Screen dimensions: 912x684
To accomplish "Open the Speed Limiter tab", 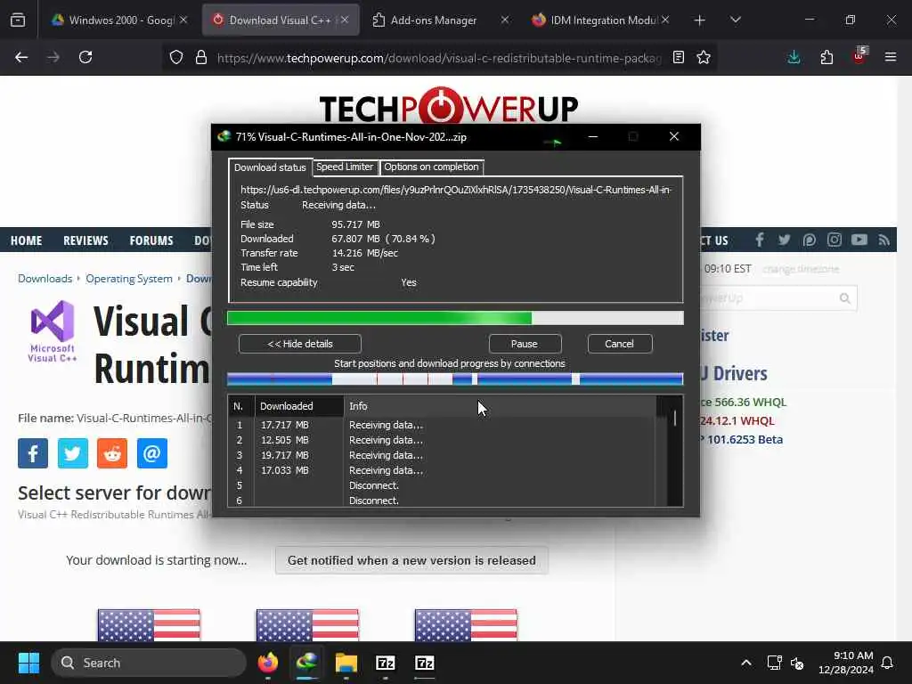I will click(x=345, y=167).
